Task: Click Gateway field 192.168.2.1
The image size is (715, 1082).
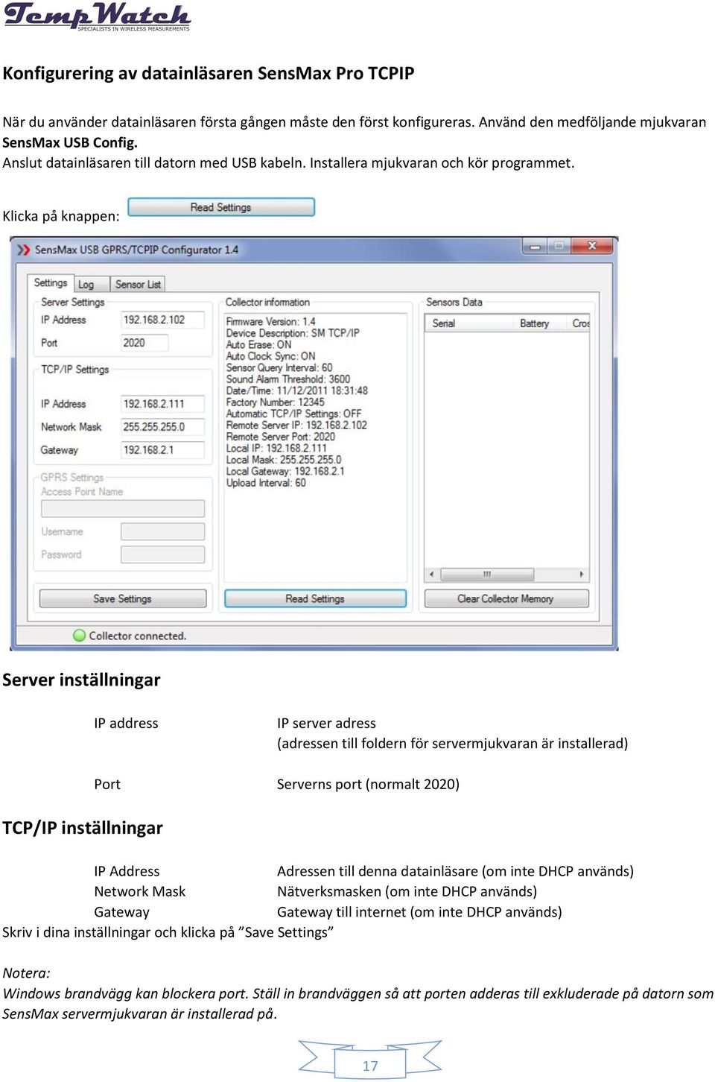Action: 162,450
